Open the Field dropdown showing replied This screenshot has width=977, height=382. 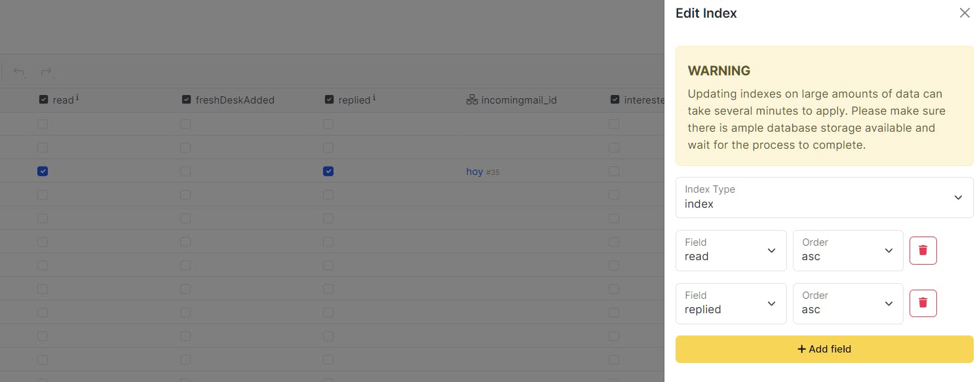[x=731, y=303]
